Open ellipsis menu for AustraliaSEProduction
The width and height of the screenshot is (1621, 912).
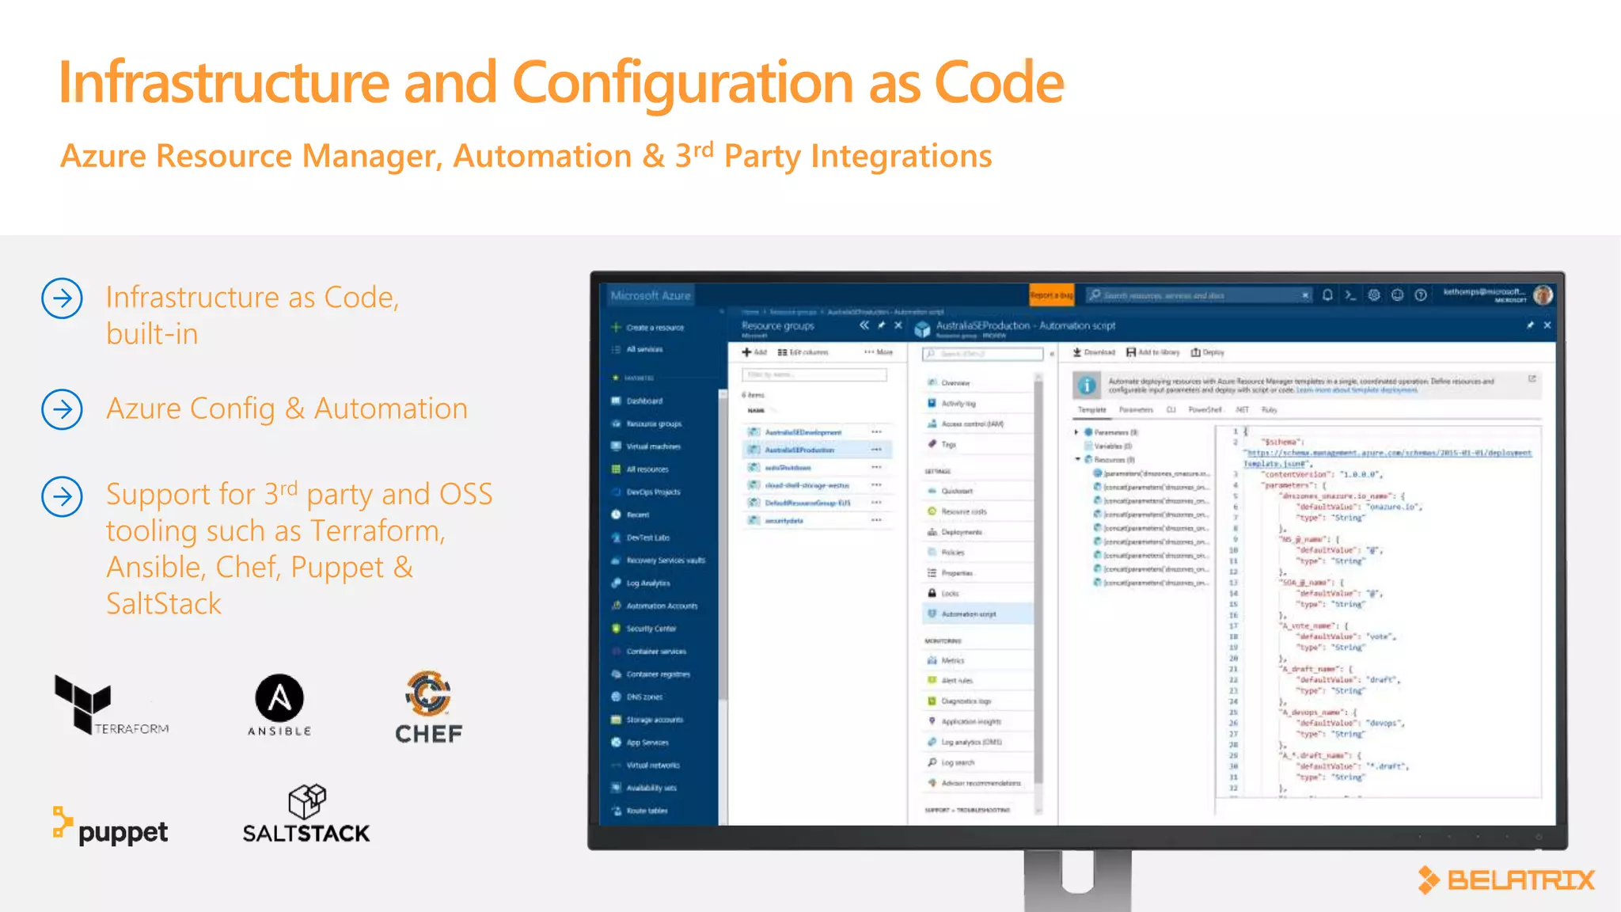coord(876,450)
